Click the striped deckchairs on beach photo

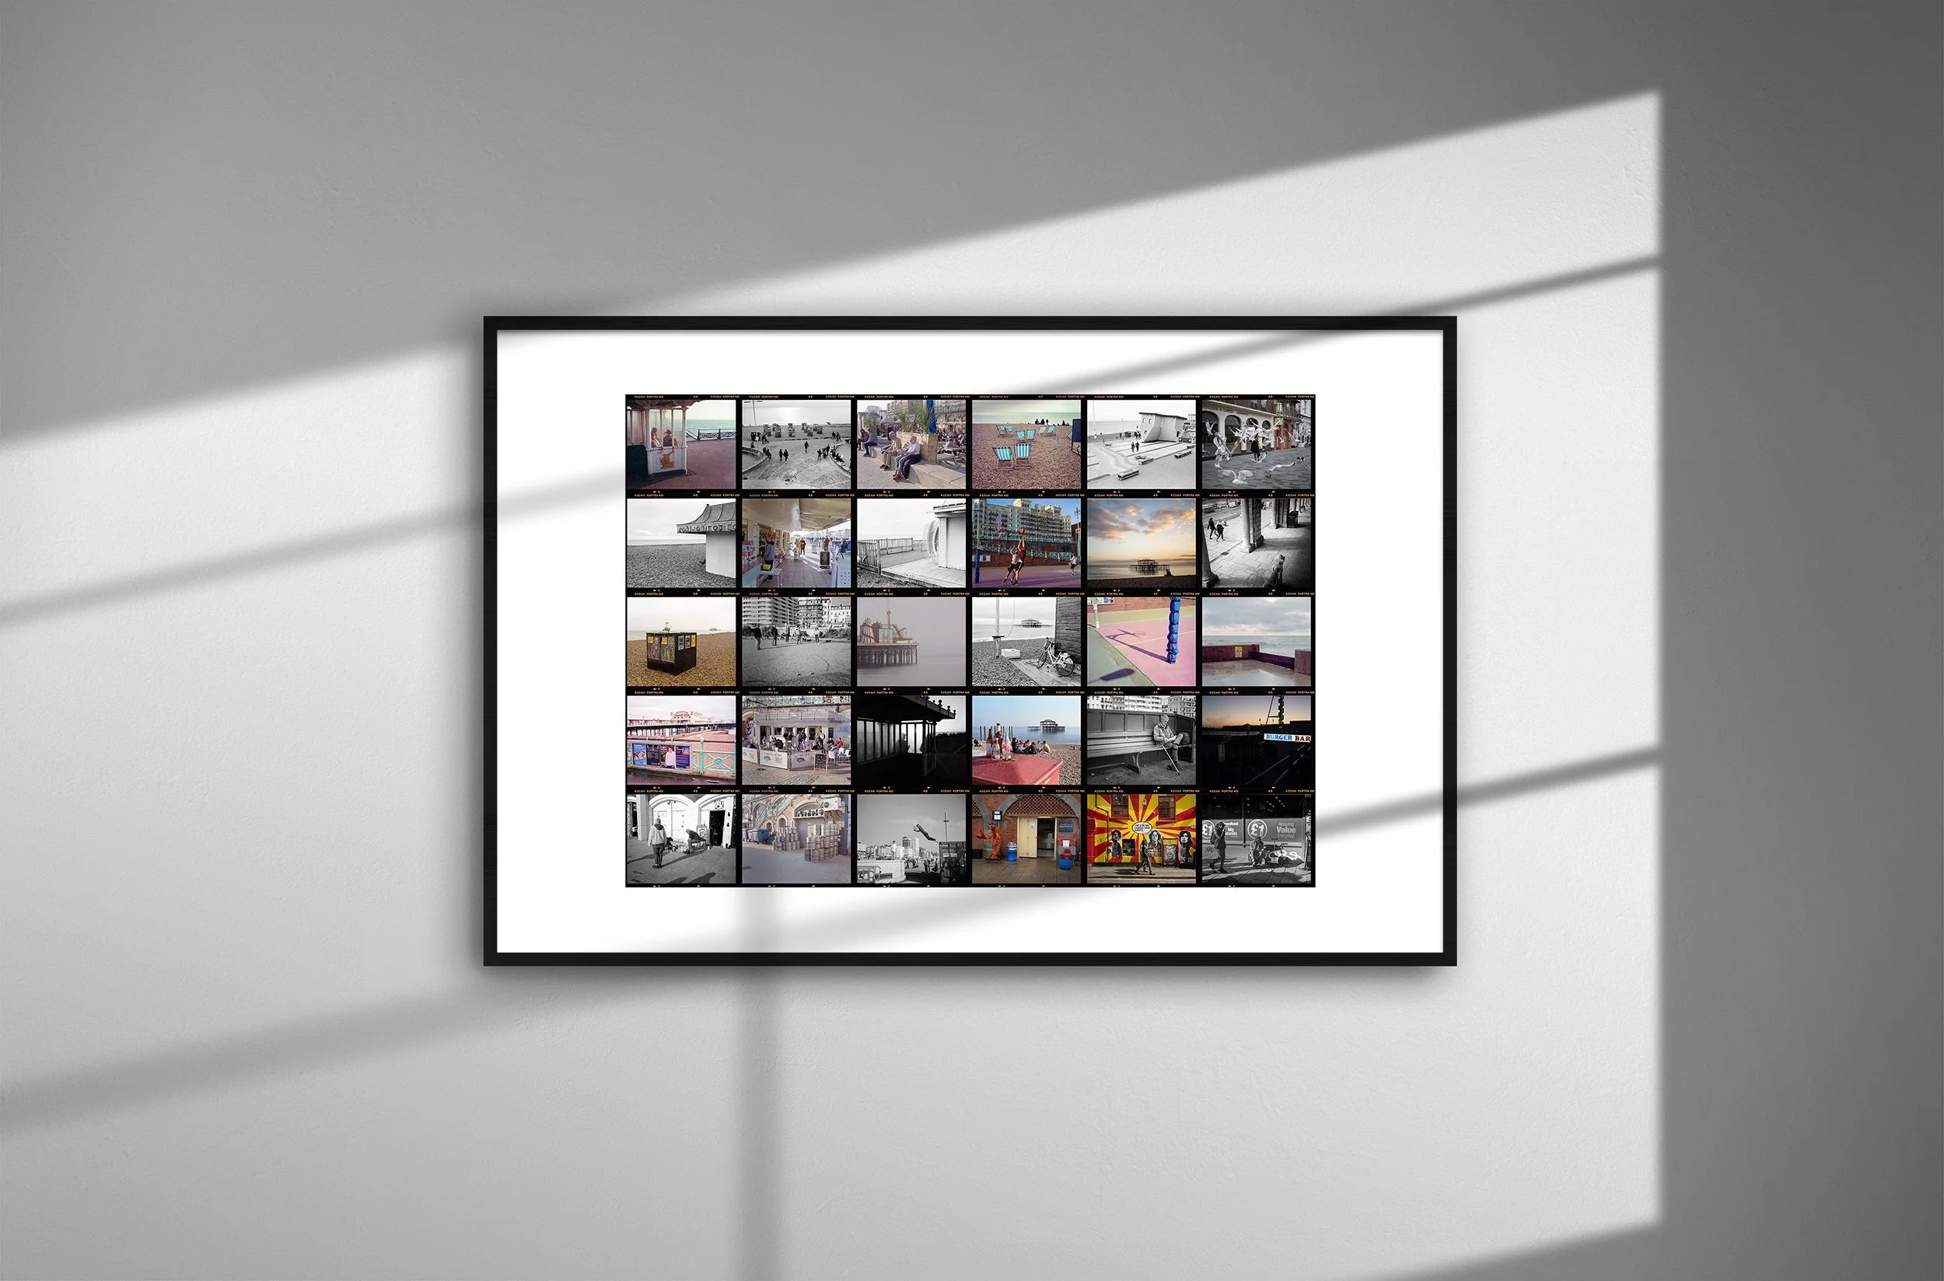tap(1026, 444)
